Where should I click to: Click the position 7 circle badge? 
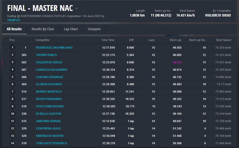point(12,92)
